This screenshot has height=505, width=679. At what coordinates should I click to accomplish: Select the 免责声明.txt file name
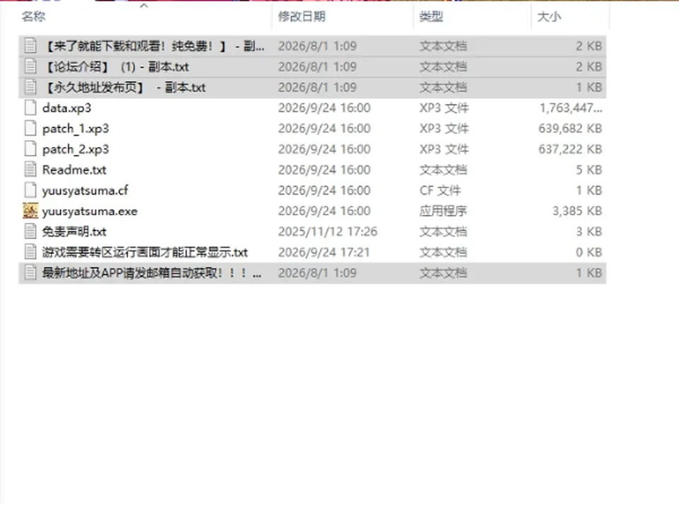(74, 232)
